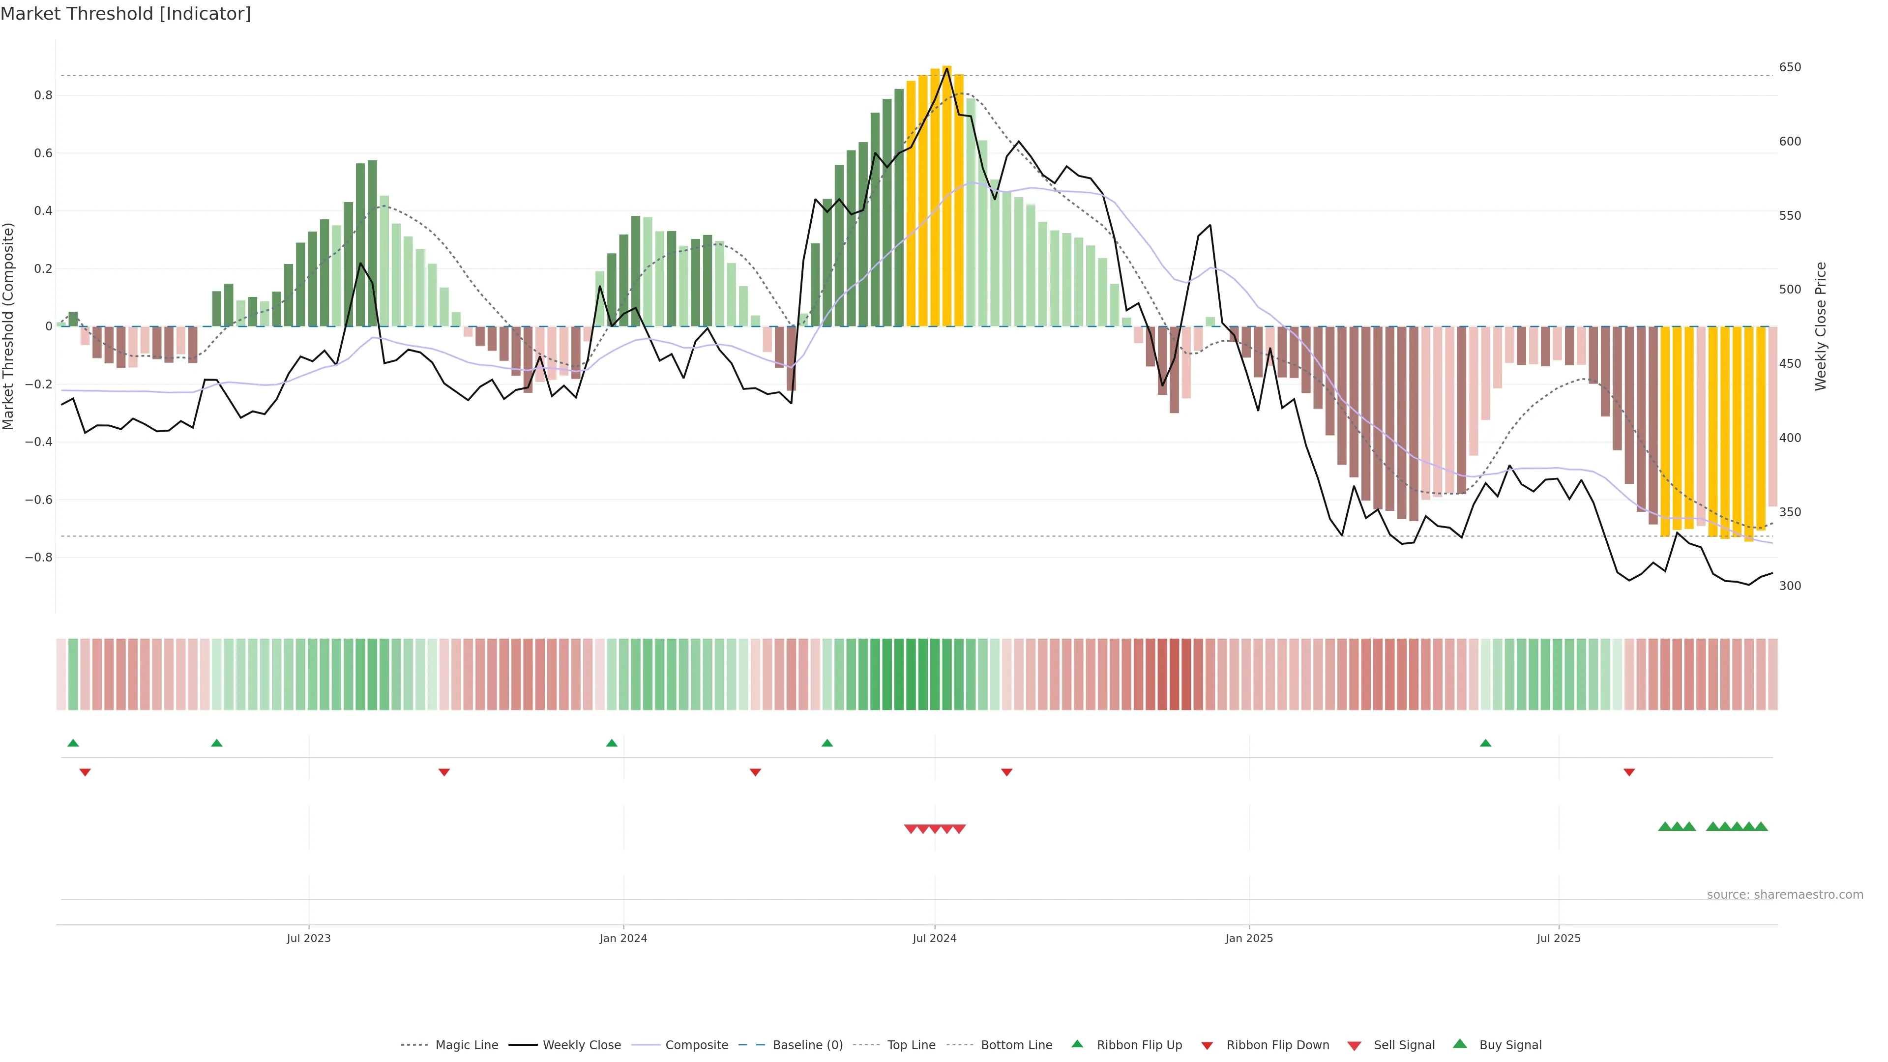Toggle Bottom Line legend entry
The height and width of the screenshot is (1062, 1888).
(1016, 1045)
